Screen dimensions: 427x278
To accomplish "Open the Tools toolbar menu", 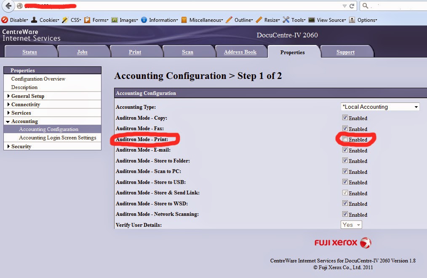I will 294,20.
